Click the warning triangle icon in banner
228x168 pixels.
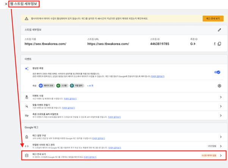[27, 19]
